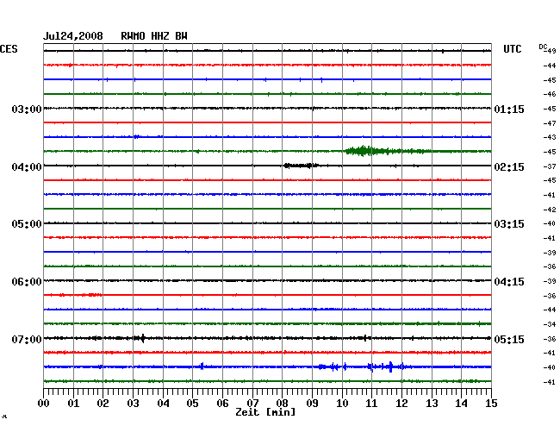
Task: Click the Zeit [min] axis title
Action: coord(265,412)
